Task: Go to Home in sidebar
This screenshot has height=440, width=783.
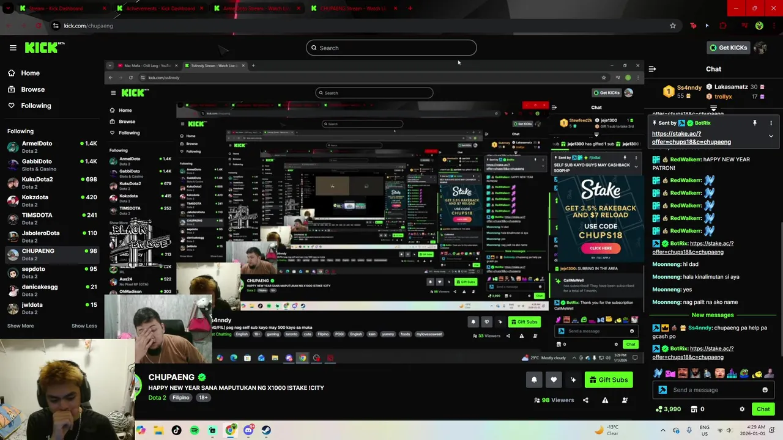Action: [x=24, y=73]
